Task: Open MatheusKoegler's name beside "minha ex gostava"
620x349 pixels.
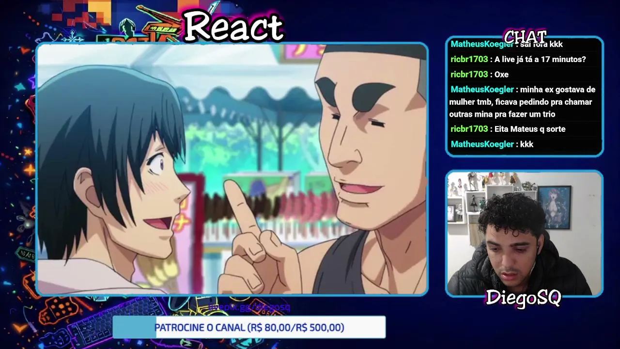Action: tap(482, 89)
